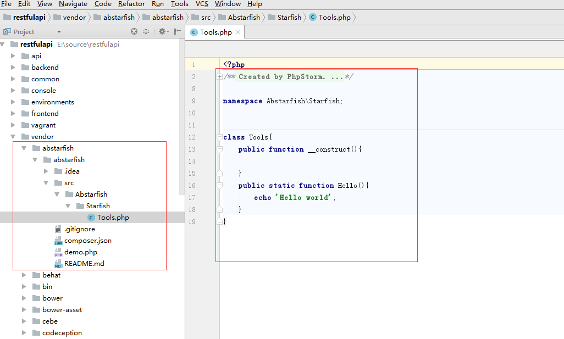
Task: Open the File menu
Action: click(6, 4)
